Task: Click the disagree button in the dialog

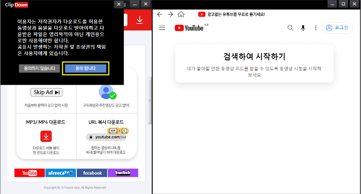Action: coord(39,68)
